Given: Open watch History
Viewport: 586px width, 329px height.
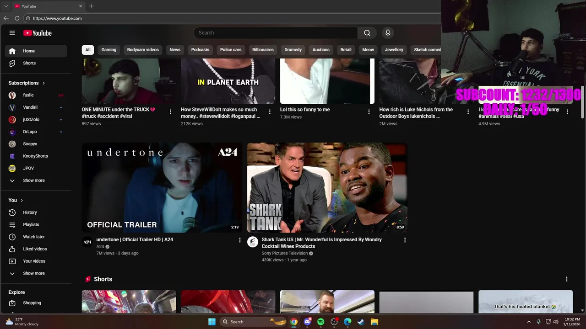Looking at the screenshot, I should [36, 212].
